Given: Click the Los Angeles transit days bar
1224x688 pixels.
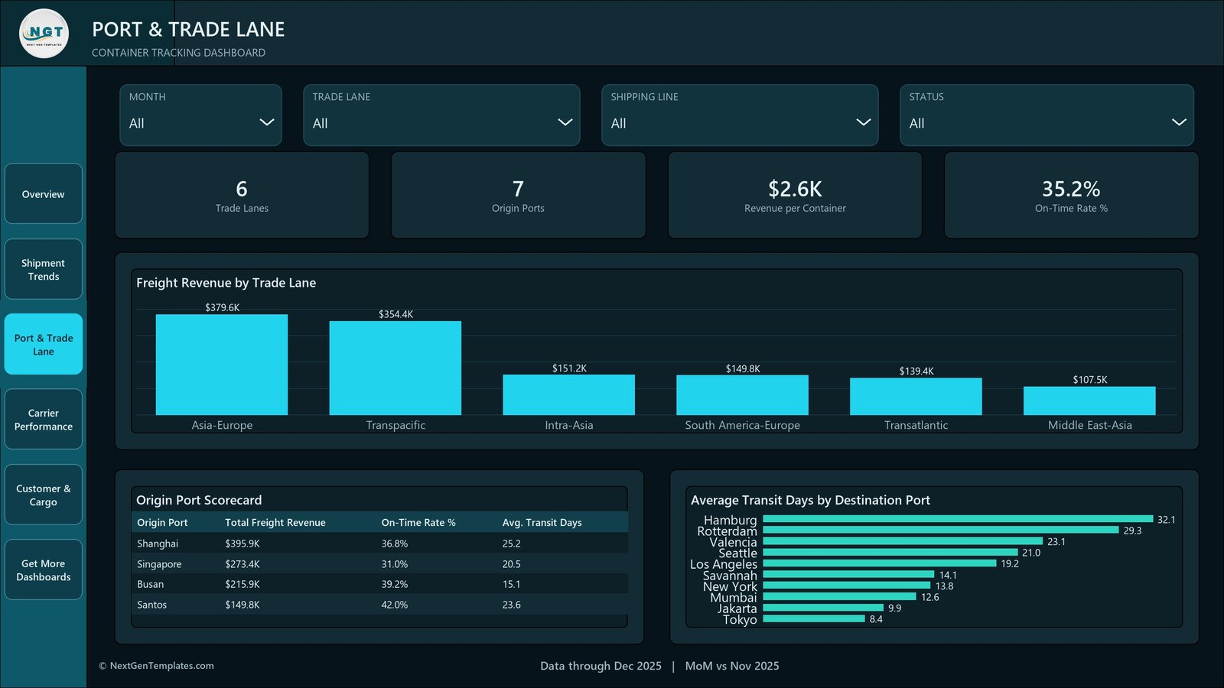Looking at the screenshot, I should pos(880,563).
